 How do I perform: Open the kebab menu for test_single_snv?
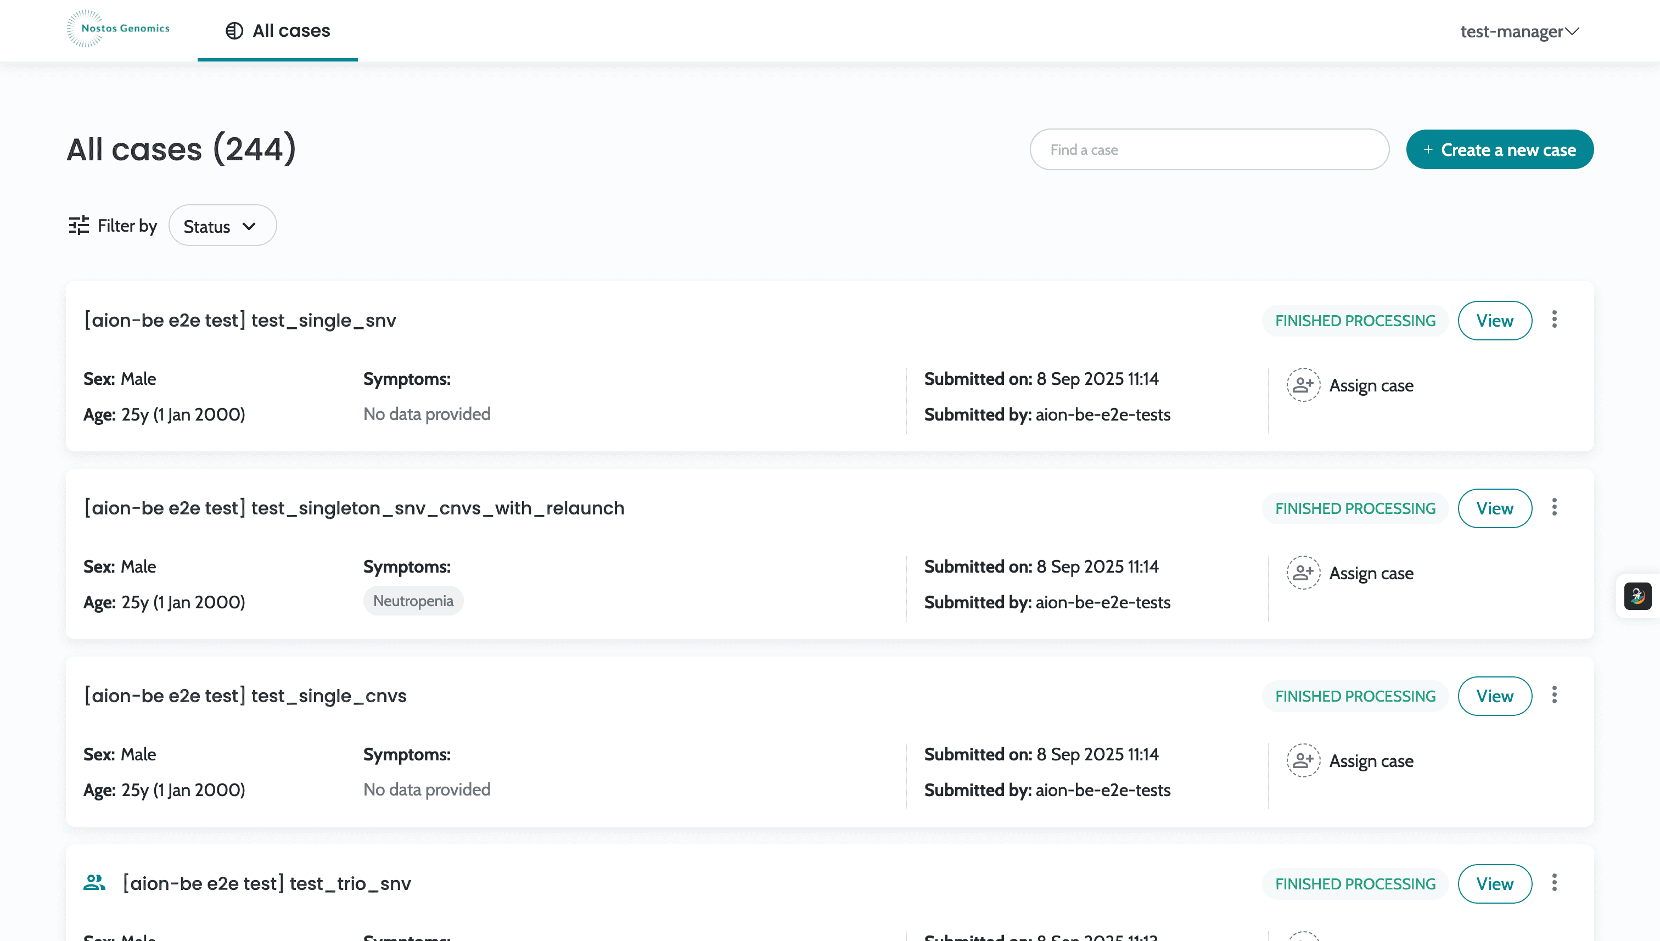click(1555, 320)
